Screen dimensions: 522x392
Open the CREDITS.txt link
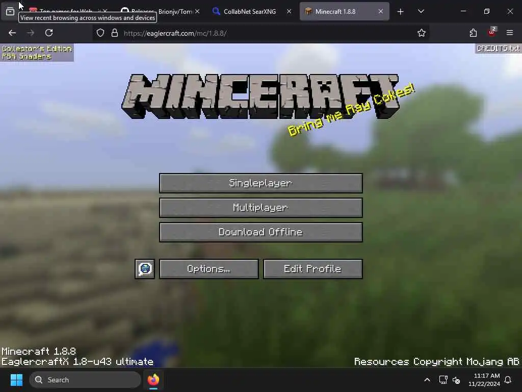coord(498,48)
